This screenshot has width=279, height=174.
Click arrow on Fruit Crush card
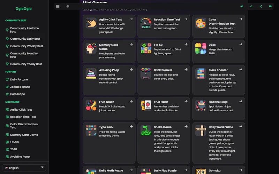131,101
